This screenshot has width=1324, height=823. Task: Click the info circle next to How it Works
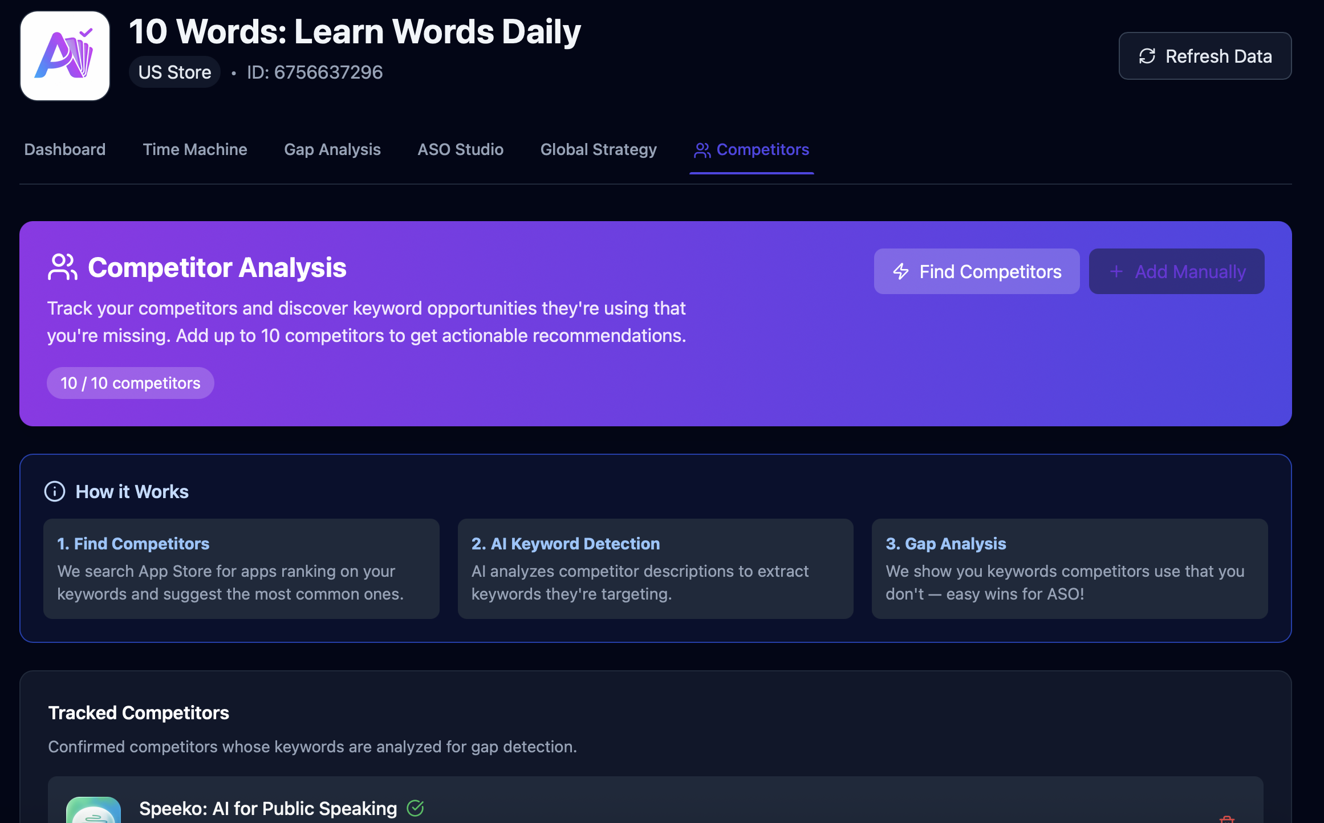[55, 491]
